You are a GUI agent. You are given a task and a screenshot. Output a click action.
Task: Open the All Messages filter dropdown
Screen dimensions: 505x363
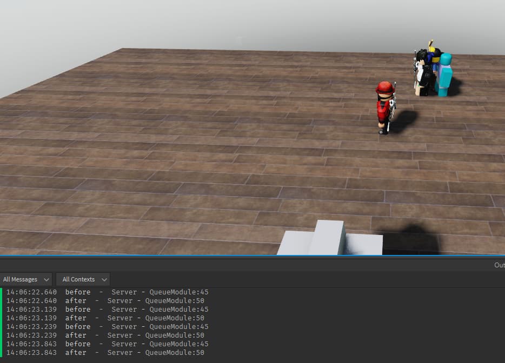click(x=26, y=279)
